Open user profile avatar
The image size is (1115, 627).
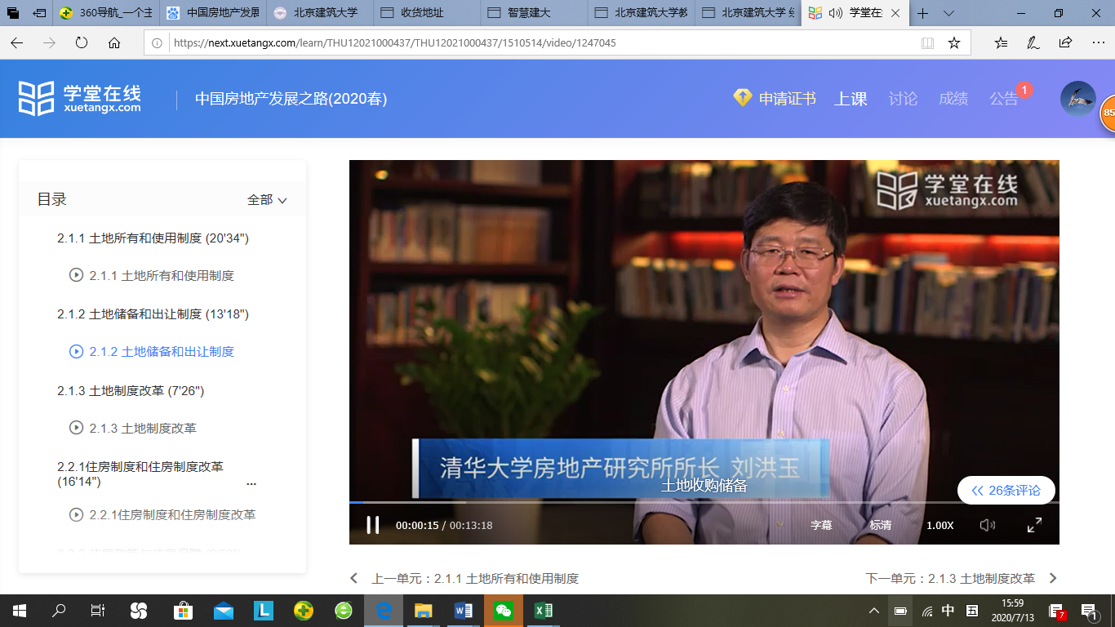(x=1077, y=99)
